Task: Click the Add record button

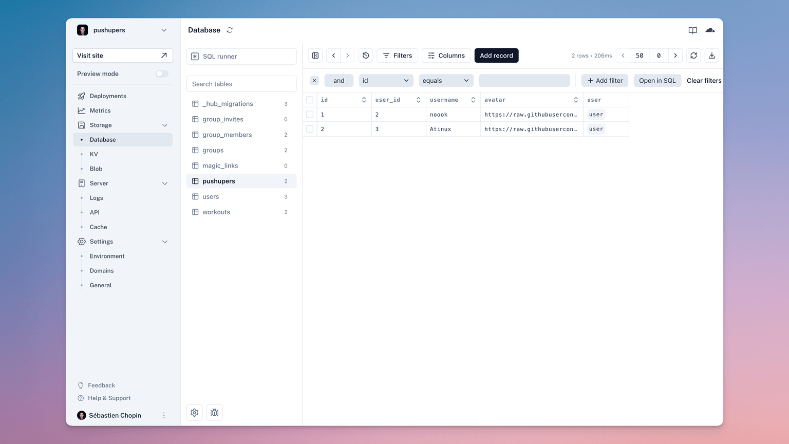Action: [x=496, y=55]
